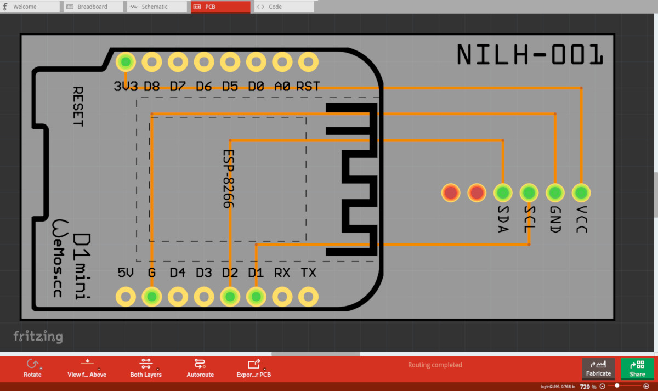Click Export for PCB icon
Screen dimensions: 658x391
pyautogui.click(x=254, y=364)
